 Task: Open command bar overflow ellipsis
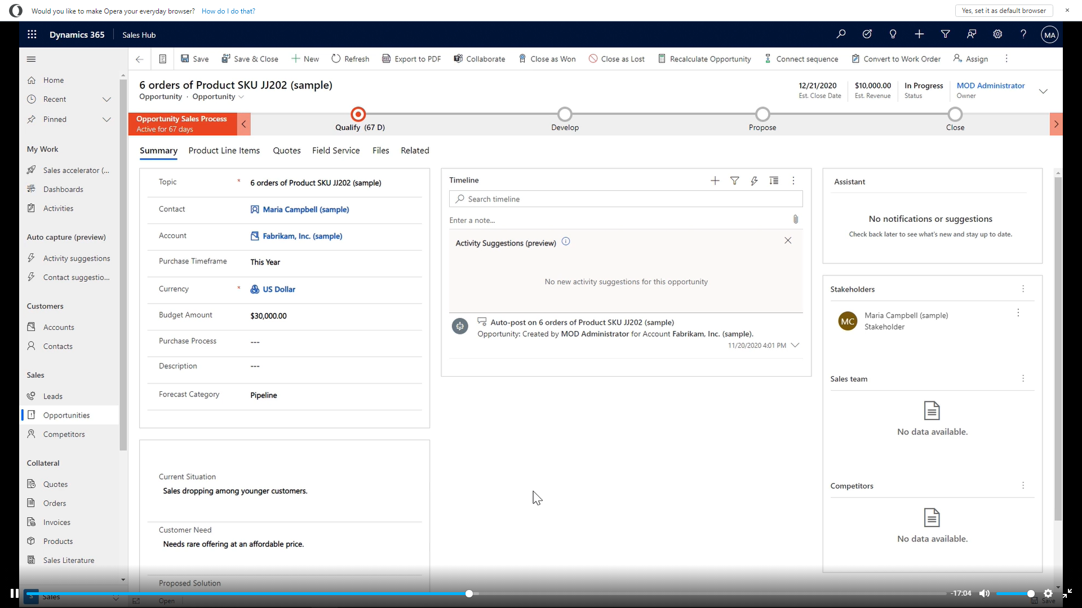point(1006,59)
